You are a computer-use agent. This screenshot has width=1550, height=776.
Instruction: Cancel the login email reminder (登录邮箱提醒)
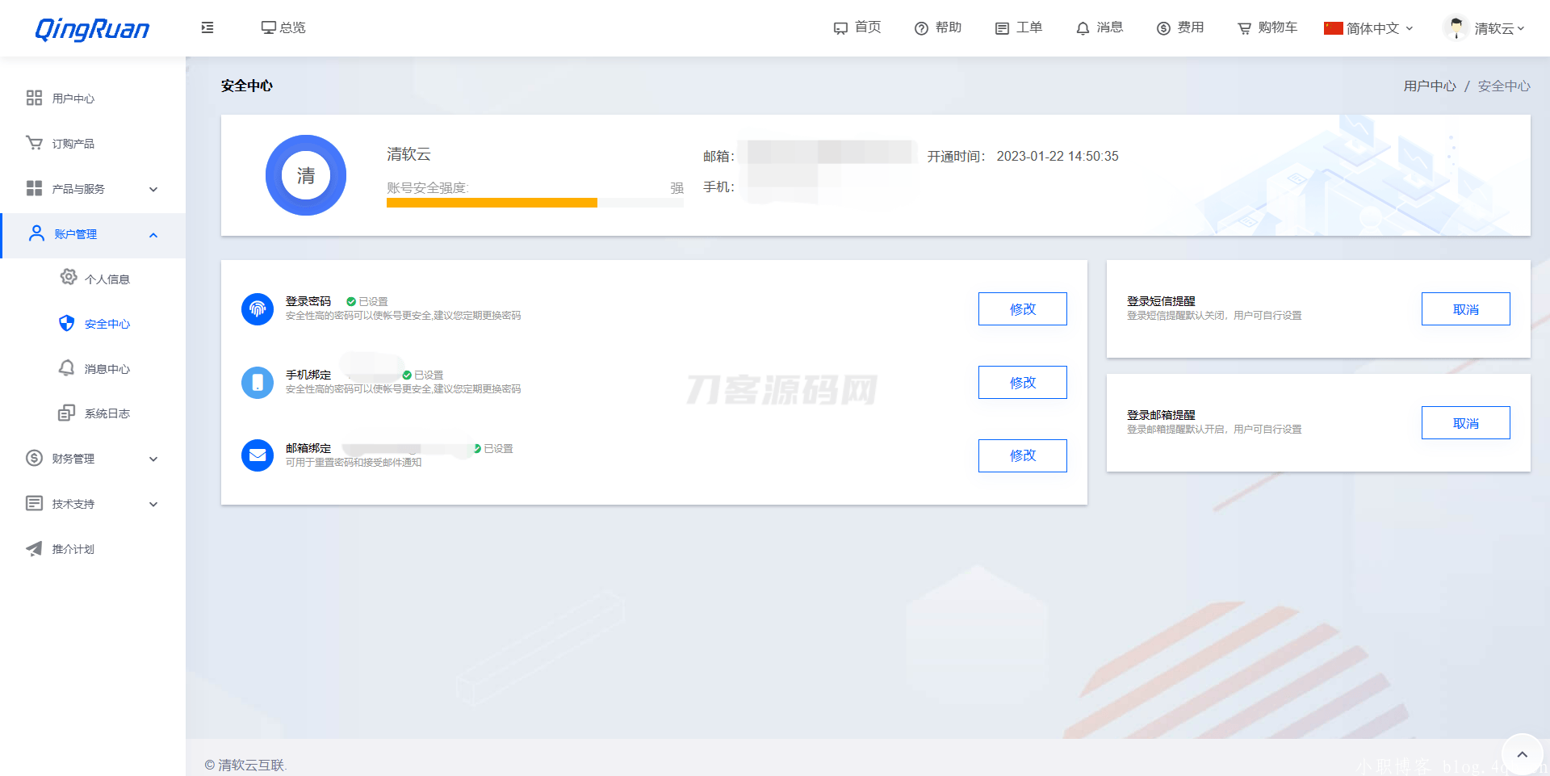pyautogui.click(x=1465, y=423)
